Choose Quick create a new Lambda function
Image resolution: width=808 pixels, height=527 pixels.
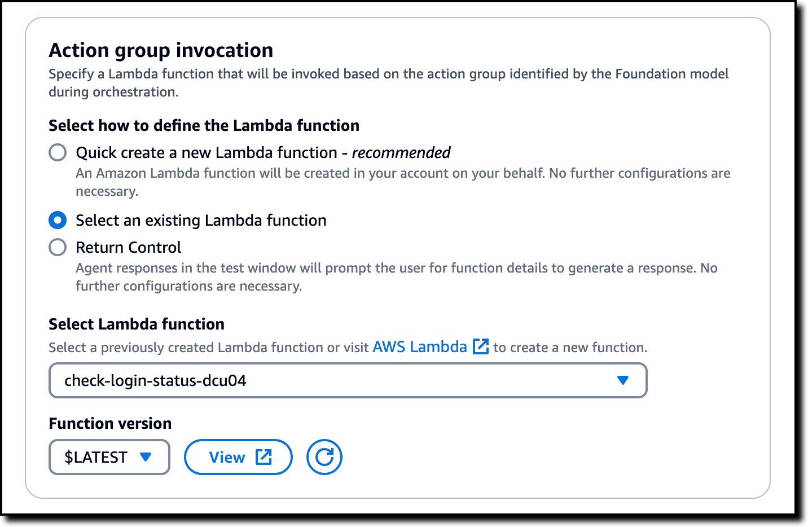click(58, 152)
